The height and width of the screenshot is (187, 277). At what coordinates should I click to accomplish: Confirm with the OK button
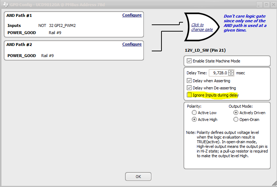tap(138, 177)
